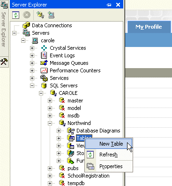Expand the Tables node
The height and width of the screenshot is (186, 172).
(59, 138)
